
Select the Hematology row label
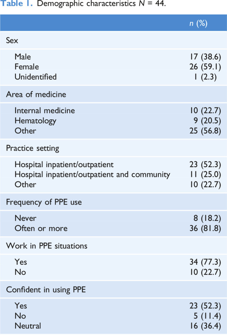pyautogui.click(x=35, y=121)
